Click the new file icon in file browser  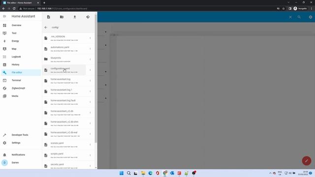coord(48,17)
